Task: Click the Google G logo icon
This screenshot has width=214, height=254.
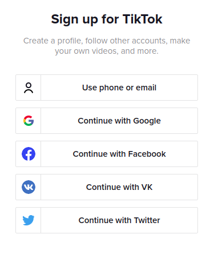Action: pyautogui.click(x=29, y=121)
